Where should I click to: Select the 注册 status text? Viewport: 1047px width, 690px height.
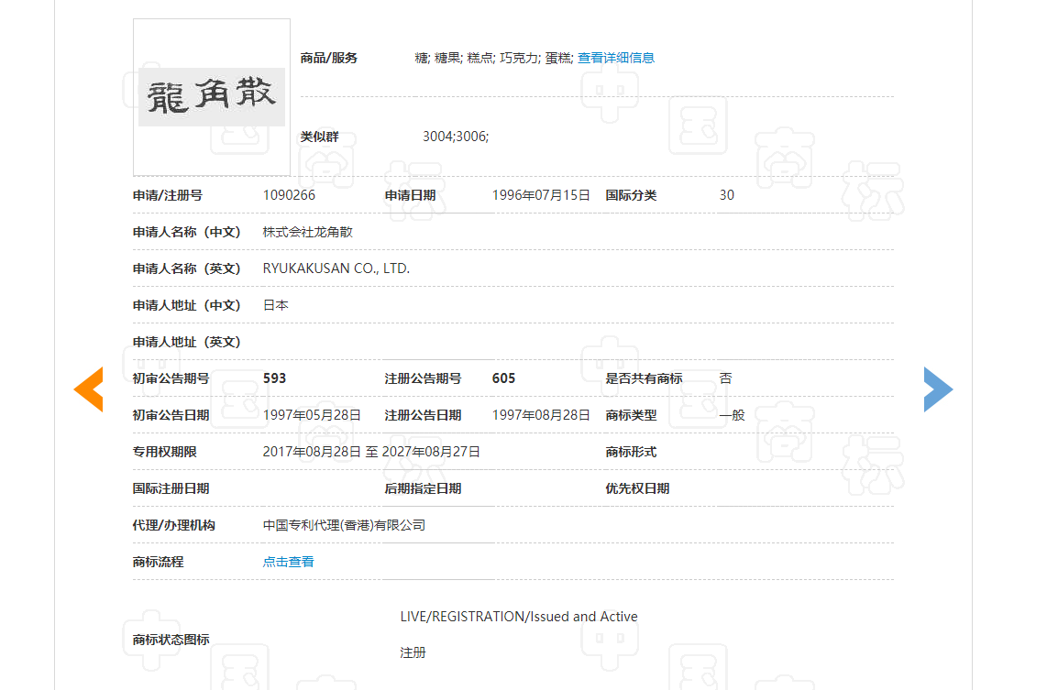coord(413,652)
